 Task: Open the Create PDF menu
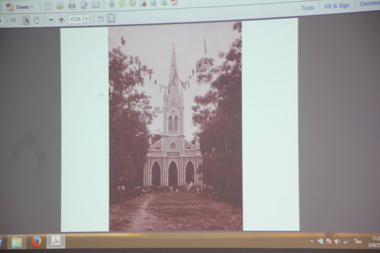(x=20, y=7)
